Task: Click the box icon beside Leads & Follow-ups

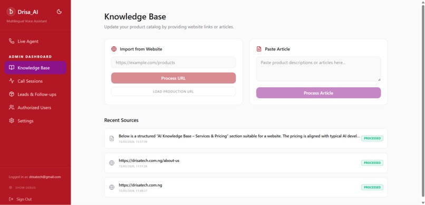Action: click(12, 94)
